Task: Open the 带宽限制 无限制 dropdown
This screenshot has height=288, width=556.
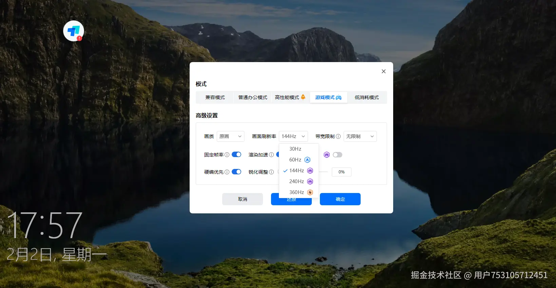Action: click(x=360, y=136)
